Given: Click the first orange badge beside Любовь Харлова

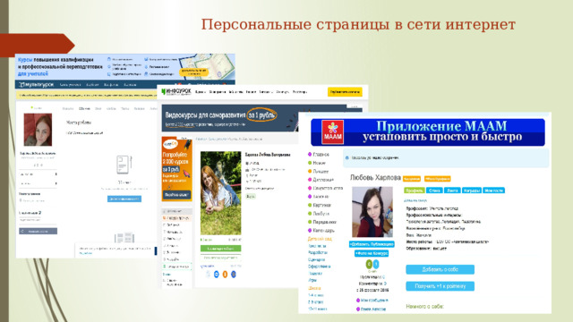Looking at the screenshot, I should click(412, 179).
